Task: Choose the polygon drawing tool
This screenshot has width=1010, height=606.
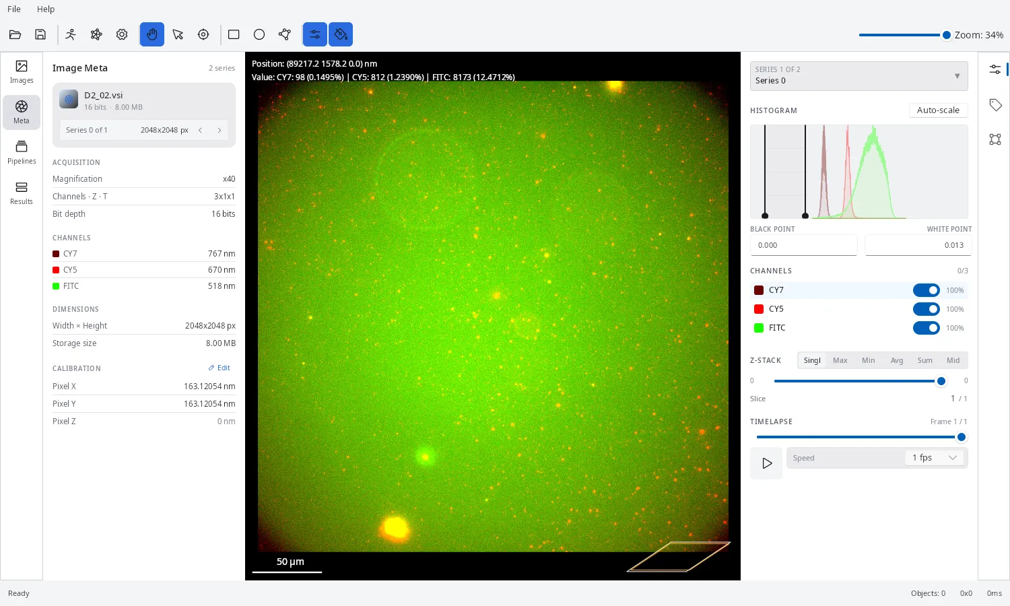Action: 285,34
